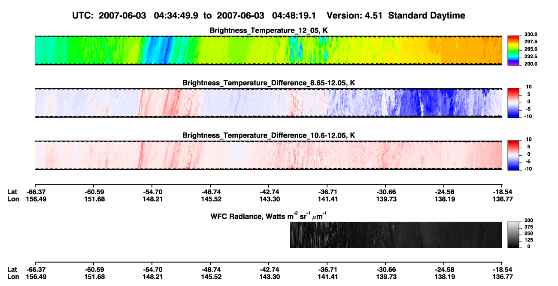
Task: Click longitude 136.77 on the axis below WFC Radiance
Action: 502,277
